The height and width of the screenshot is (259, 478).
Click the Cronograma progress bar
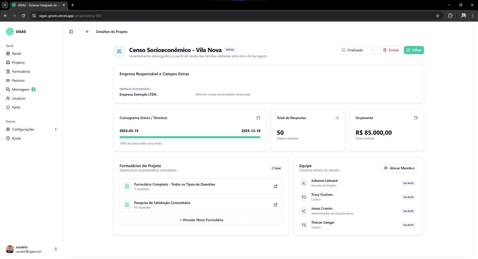[190, 137]
